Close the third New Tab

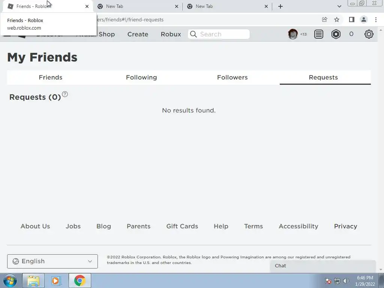coord(266,6)
